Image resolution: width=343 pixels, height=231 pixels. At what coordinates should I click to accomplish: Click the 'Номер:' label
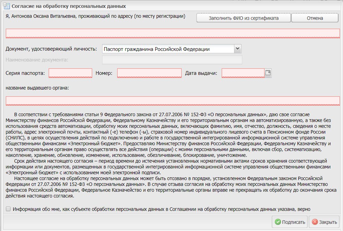coord(104,73)
